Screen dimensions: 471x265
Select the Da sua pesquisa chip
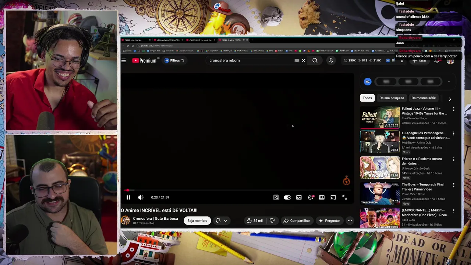[x=392, y=98]
